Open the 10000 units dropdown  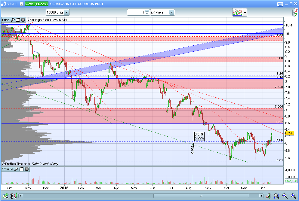tap(57, 12)
